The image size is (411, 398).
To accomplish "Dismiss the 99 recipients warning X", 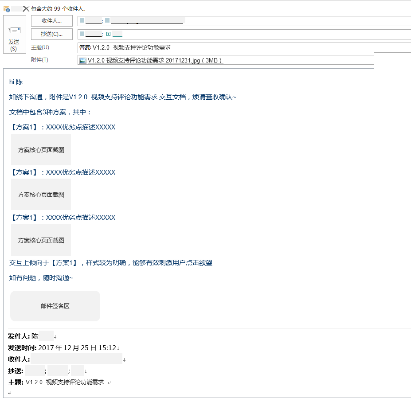I will tap(26, 9).
